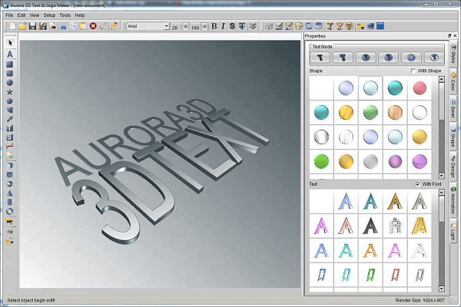
Task: Choose the black letter A text style
Action: (x=370, y=226)
